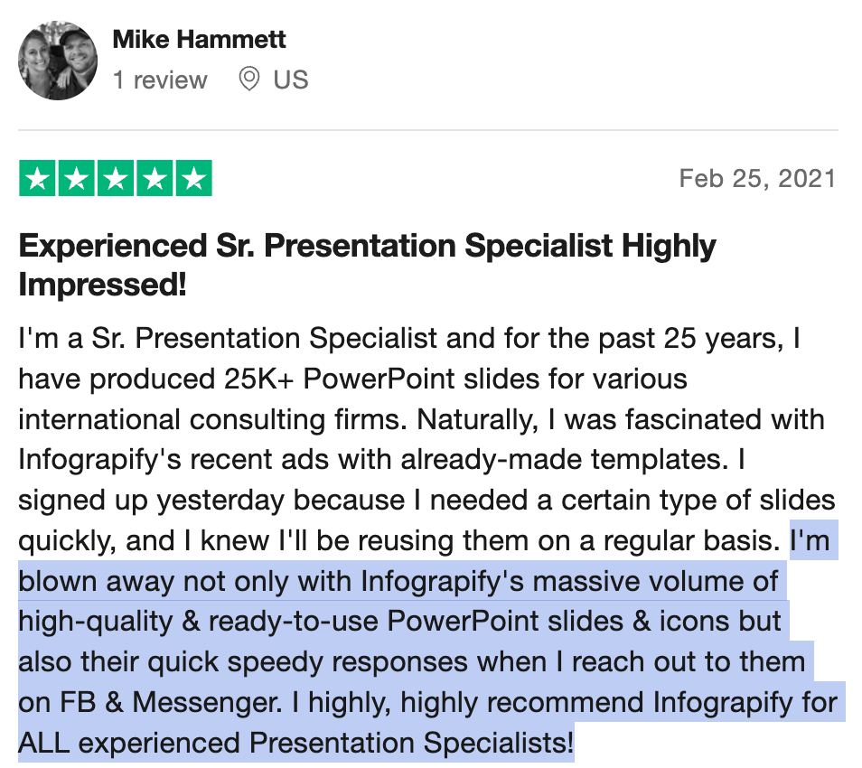Click the fourth green rating star
The height and width of the screenshot is (768, 862).
(155, 179)
